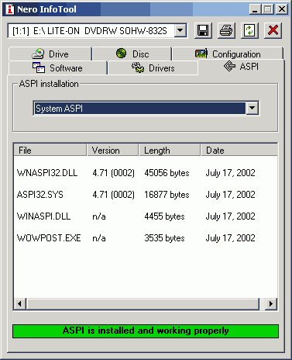This screenshot has height=360, width=292.
Task: Click Nero InfoTool title bar app icon
Action: (9, 9)
